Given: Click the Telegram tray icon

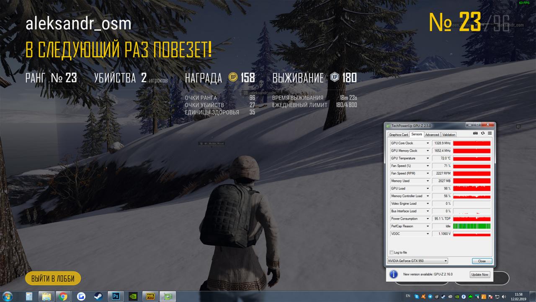Looking at the screenshot, I should (x=430, y=297).
